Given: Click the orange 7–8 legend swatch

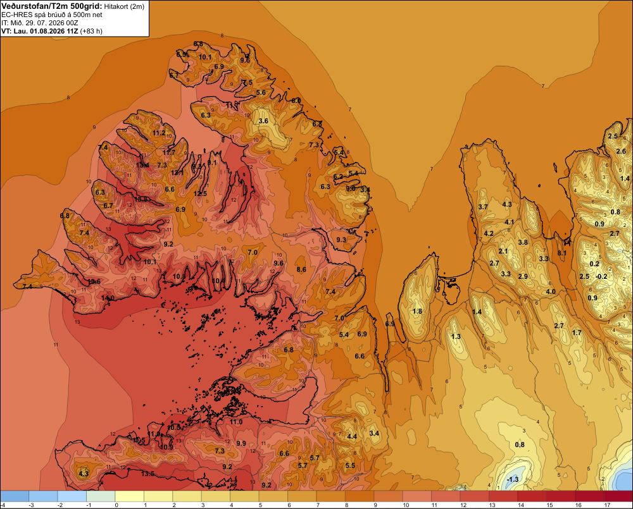Looking at the screenshot, I should coord(330,496).
